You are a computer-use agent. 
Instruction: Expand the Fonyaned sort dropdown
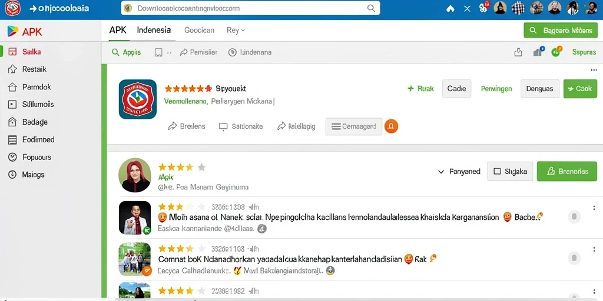(459, 172)
